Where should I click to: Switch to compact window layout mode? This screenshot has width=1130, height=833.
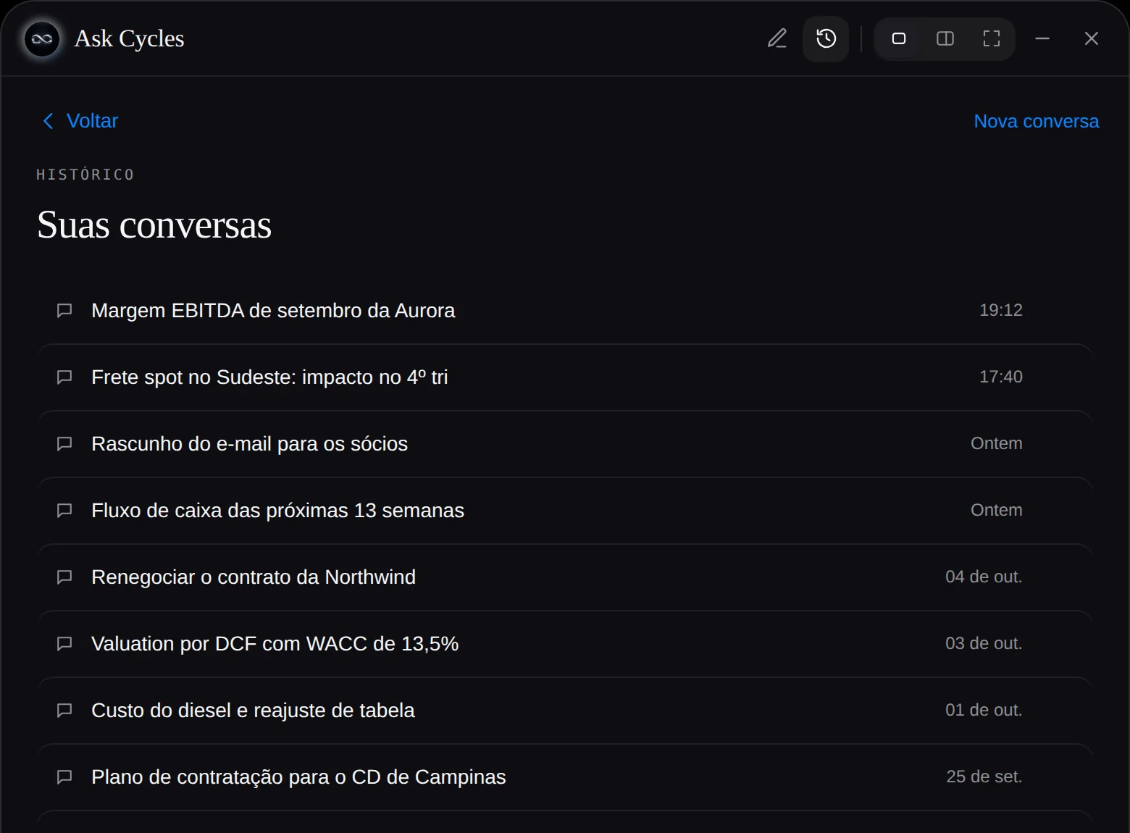(x=899, y=38)
